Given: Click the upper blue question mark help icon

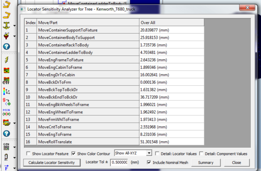Looking at the screenshot, I should (6, 46).
